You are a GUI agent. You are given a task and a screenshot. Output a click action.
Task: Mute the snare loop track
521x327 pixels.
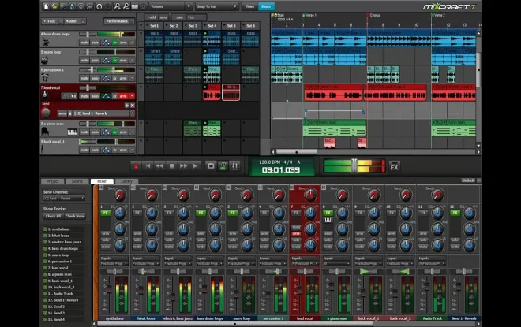pos(84,60)
